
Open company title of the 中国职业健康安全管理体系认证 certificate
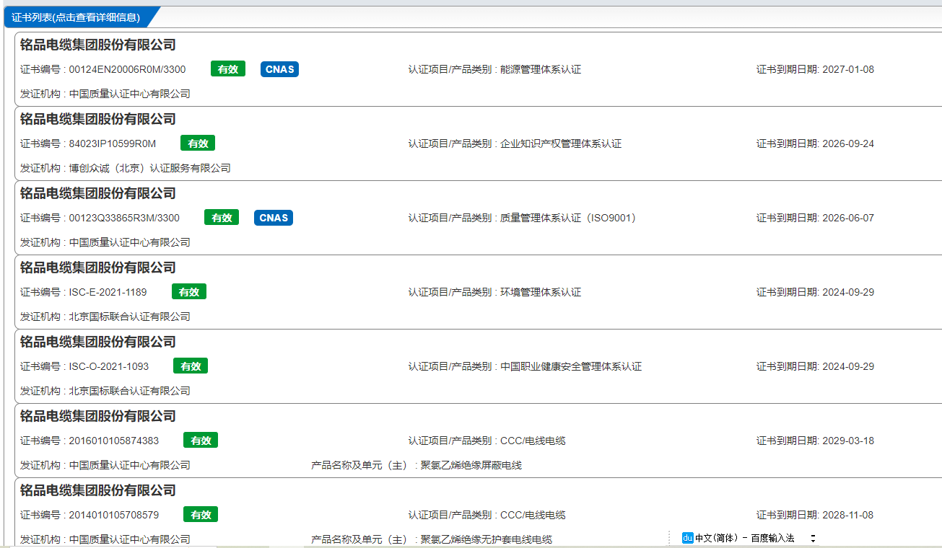[98, 342]
